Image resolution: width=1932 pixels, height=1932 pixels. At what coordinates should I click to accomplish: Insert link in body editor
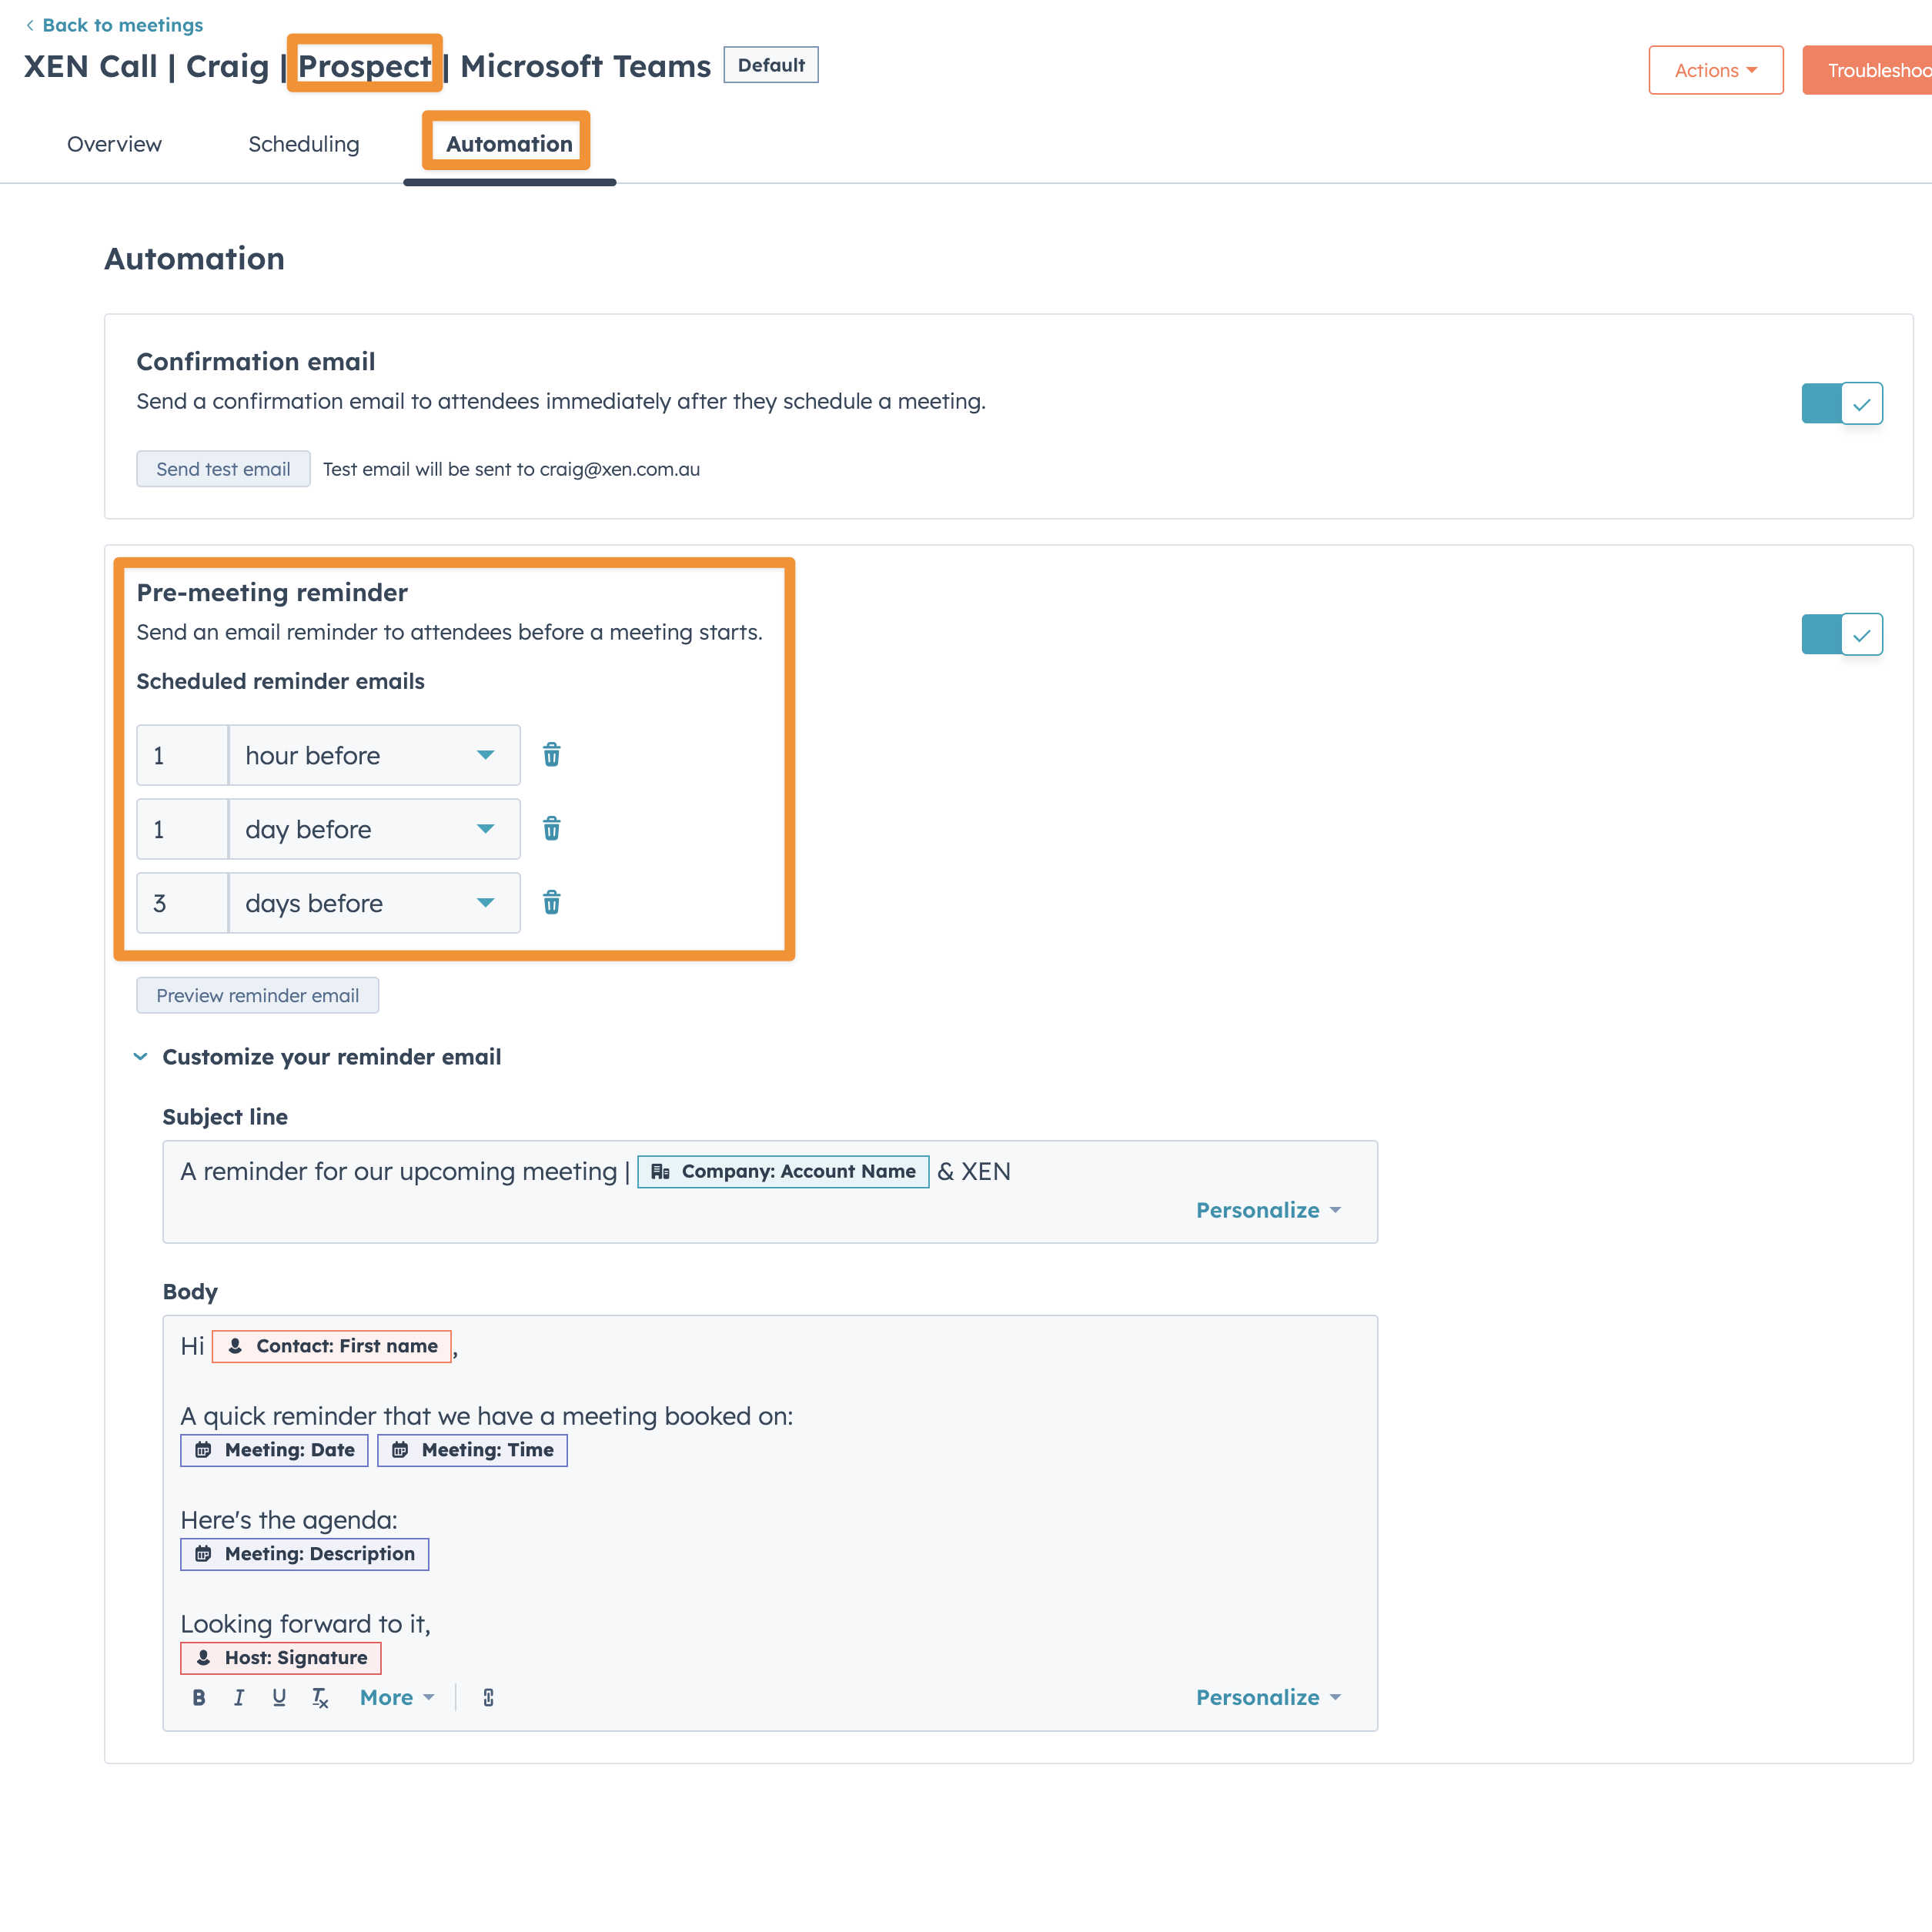point(488,1697)
